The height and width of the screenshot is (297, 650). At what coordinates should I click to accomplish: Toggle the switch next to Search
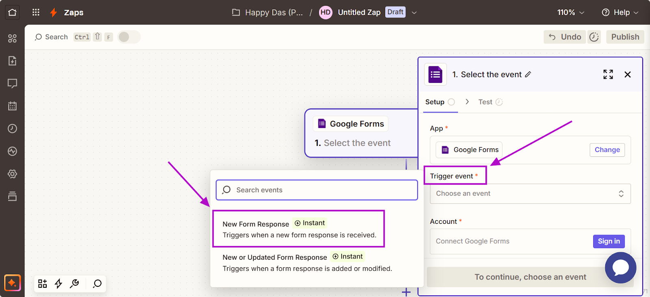[129, 37]
